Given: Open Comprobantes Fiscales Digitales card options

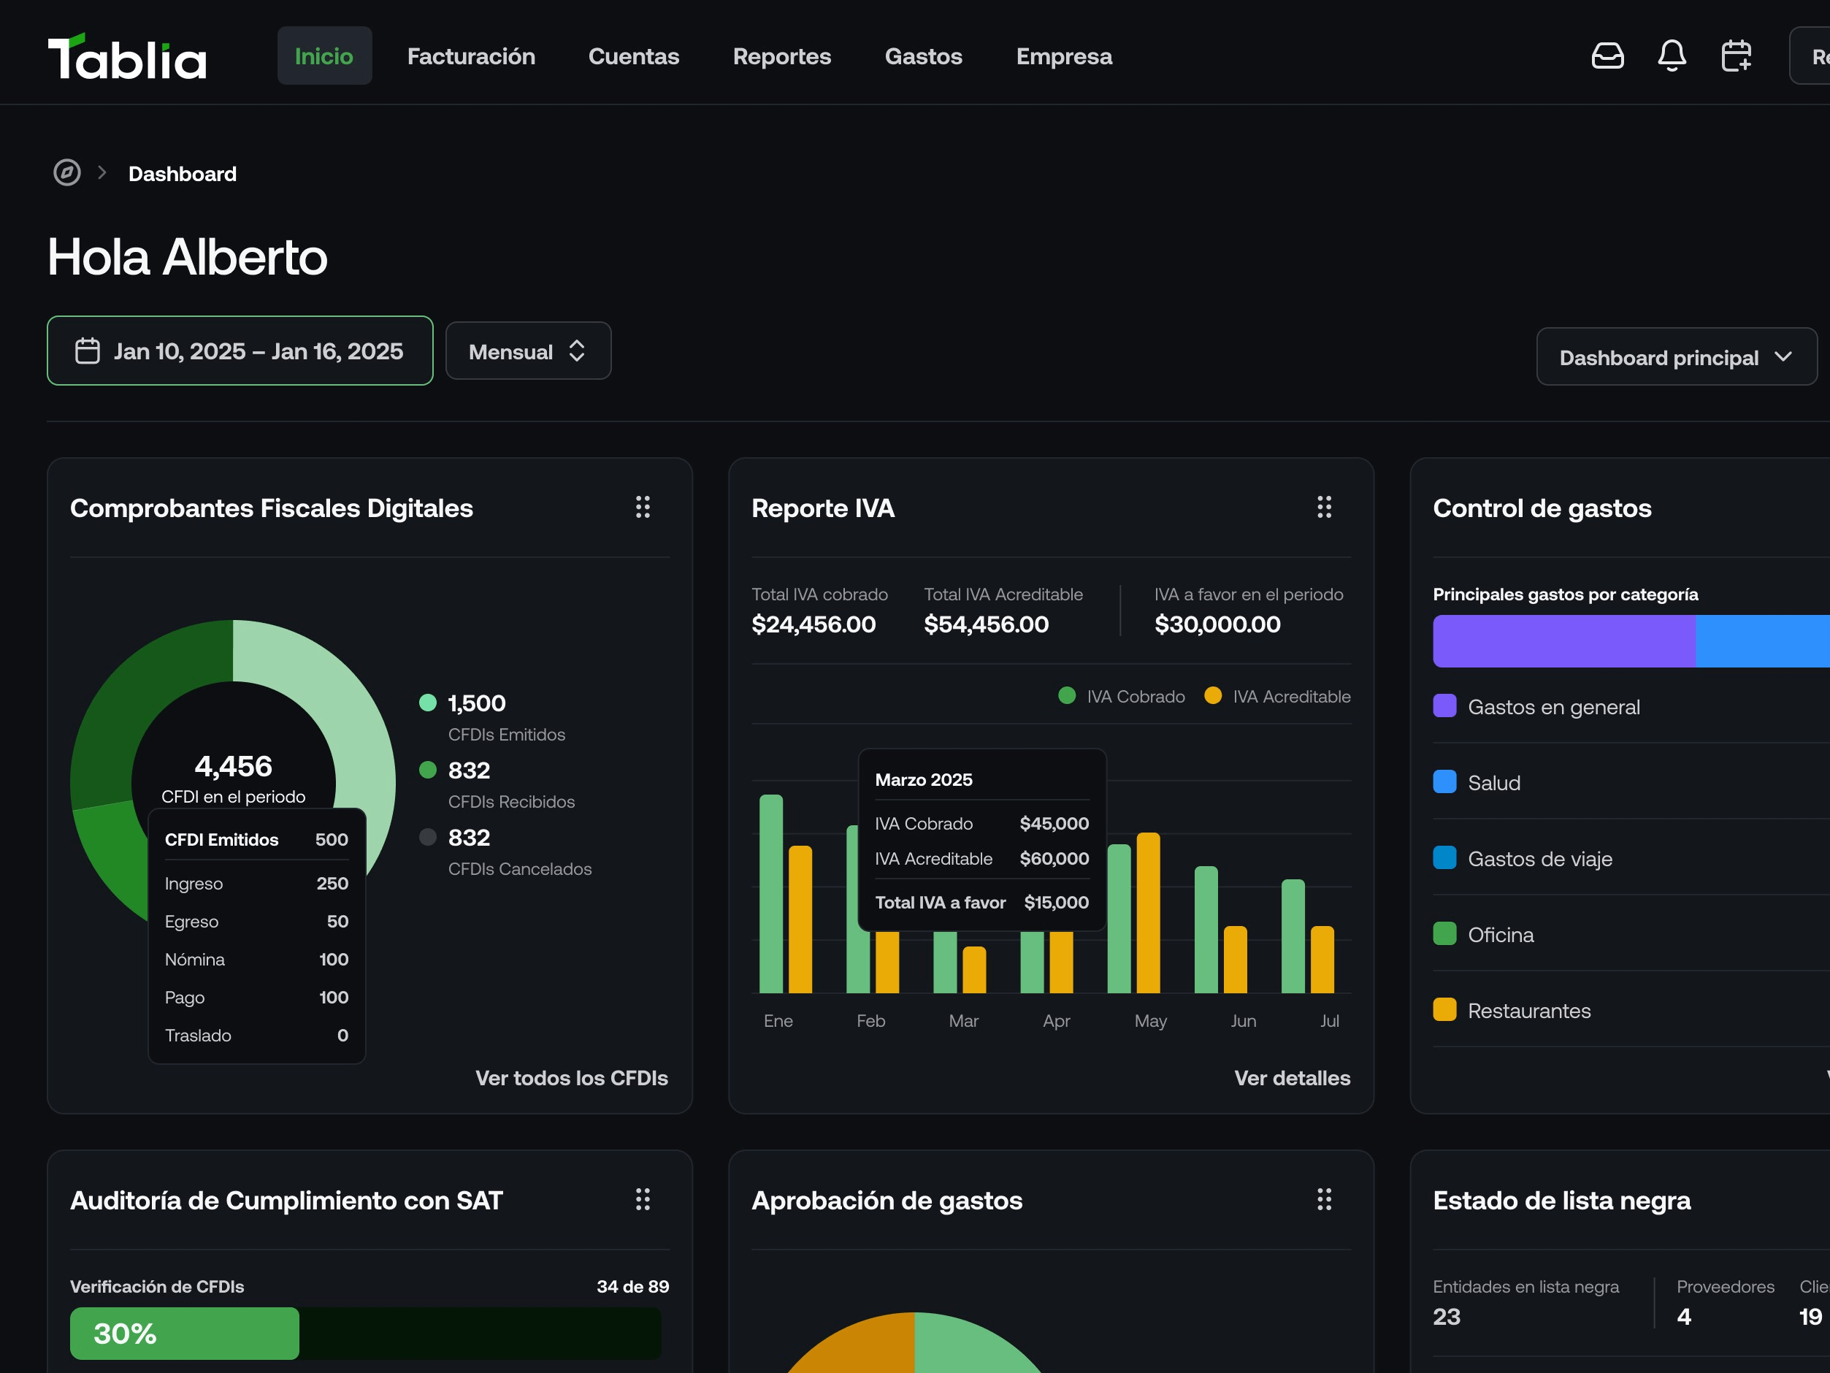Looking at the screenshot, I should (x=642, y=508).
